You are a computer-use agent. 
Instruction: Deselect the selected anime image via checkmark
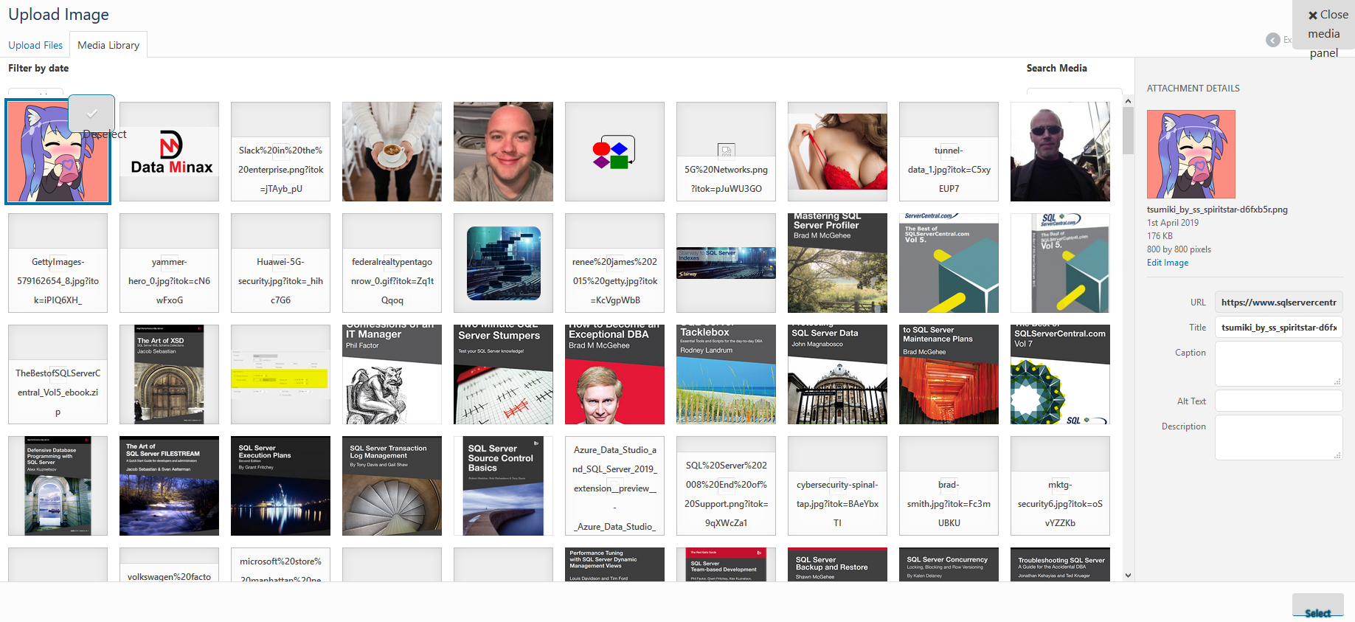click(x=91, y=114)
